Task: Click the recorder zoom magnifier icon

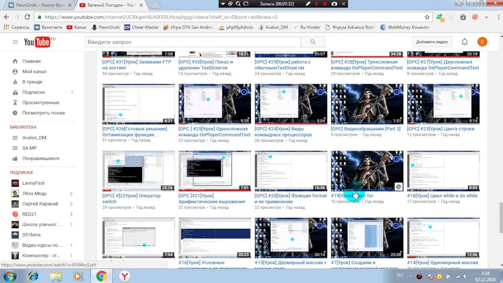Action: (238, 4)
